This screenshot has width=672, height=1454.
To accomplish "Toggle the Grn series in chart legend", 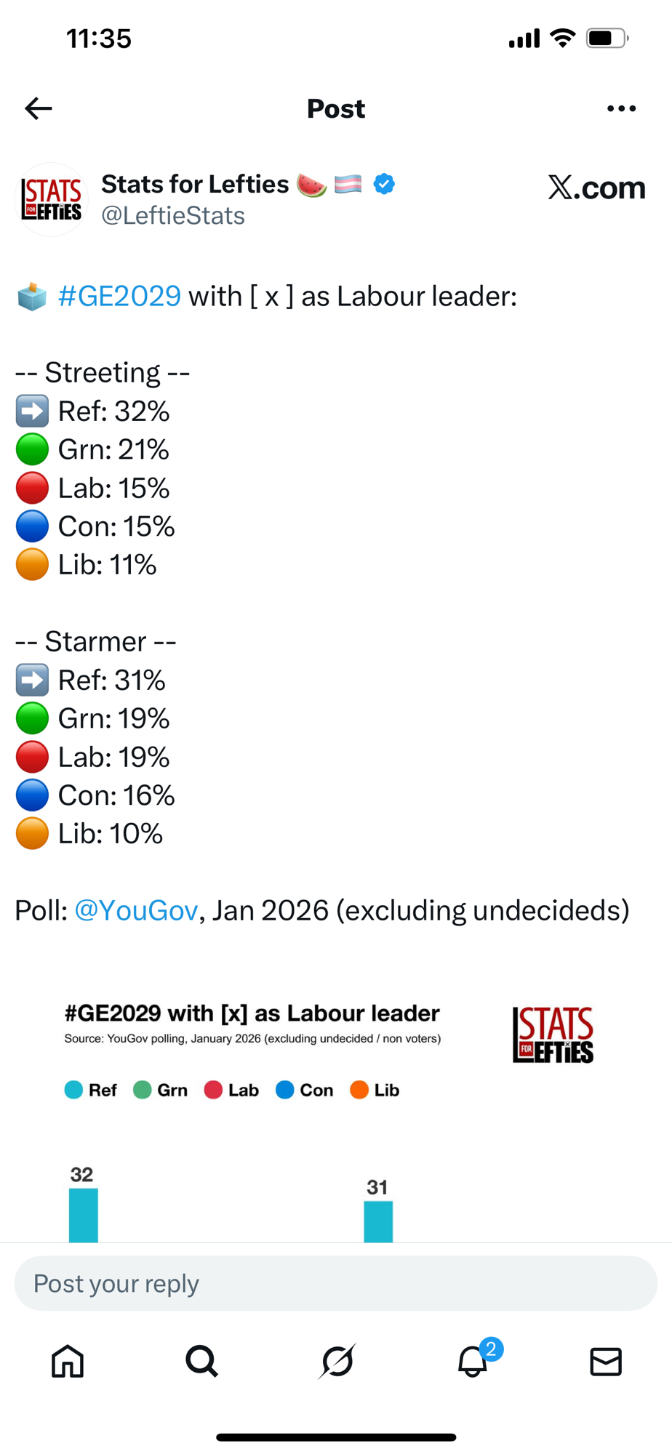I will click(x=161, y=1090).
